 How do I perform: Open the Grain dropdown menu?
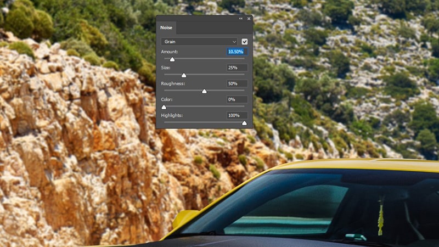199,42
